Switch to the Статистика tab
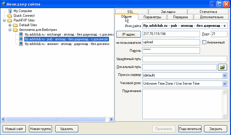The height and width of the screenshot is (135, 231). tap(208, 11)
